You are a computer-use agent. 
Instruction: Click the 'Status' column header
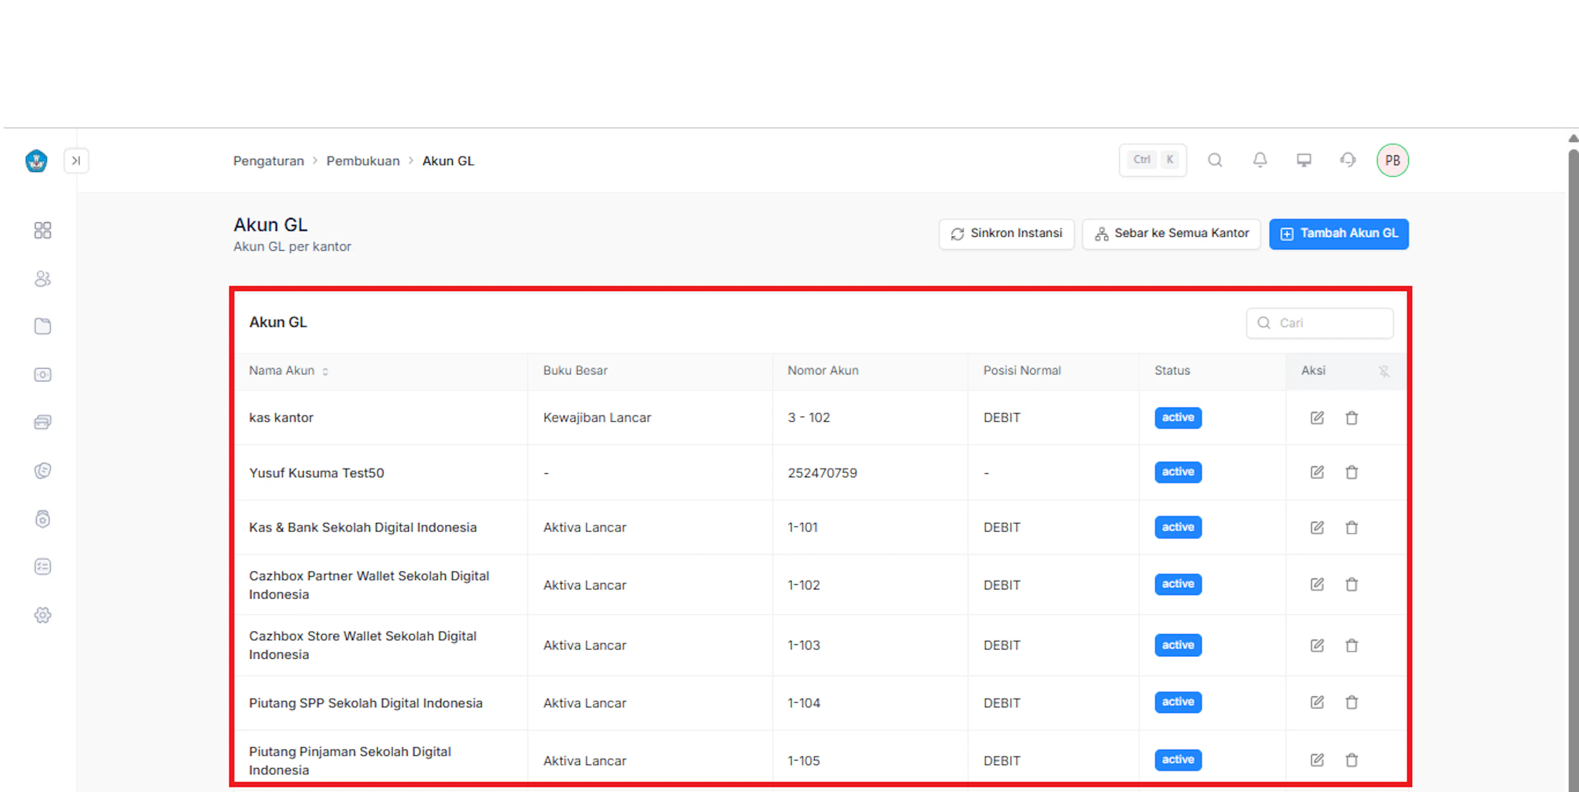tap(1172, 370)
